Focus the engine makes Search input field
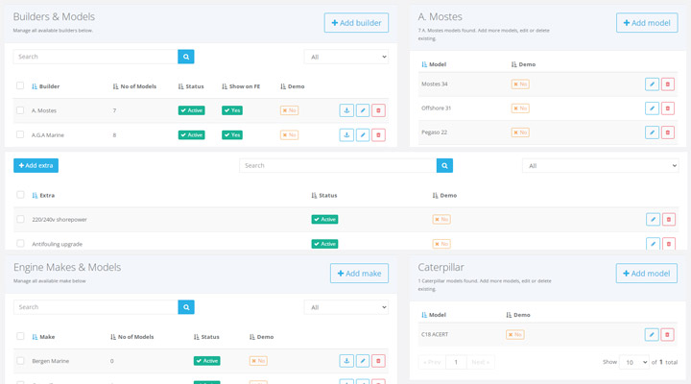 point(96,307)
